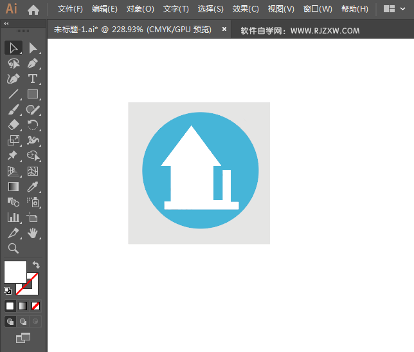Enable Draw Normal mode

click(10, 322)
